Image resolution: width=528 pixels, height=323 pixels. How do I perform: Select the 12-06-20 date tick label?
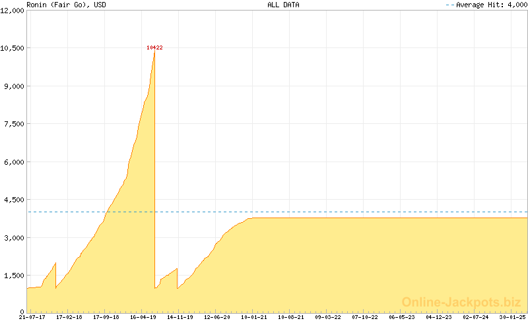tap(217, 317)
